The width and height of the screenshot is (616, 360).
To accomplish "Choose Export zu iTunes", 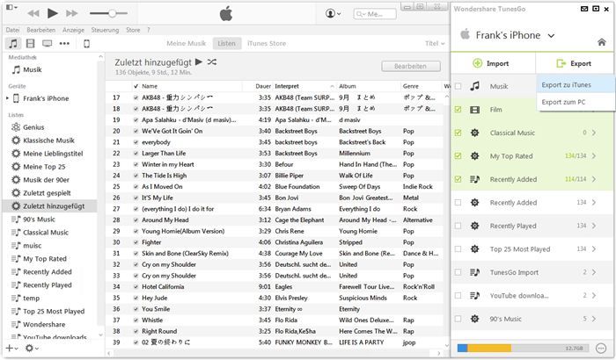I will point(576,85).
